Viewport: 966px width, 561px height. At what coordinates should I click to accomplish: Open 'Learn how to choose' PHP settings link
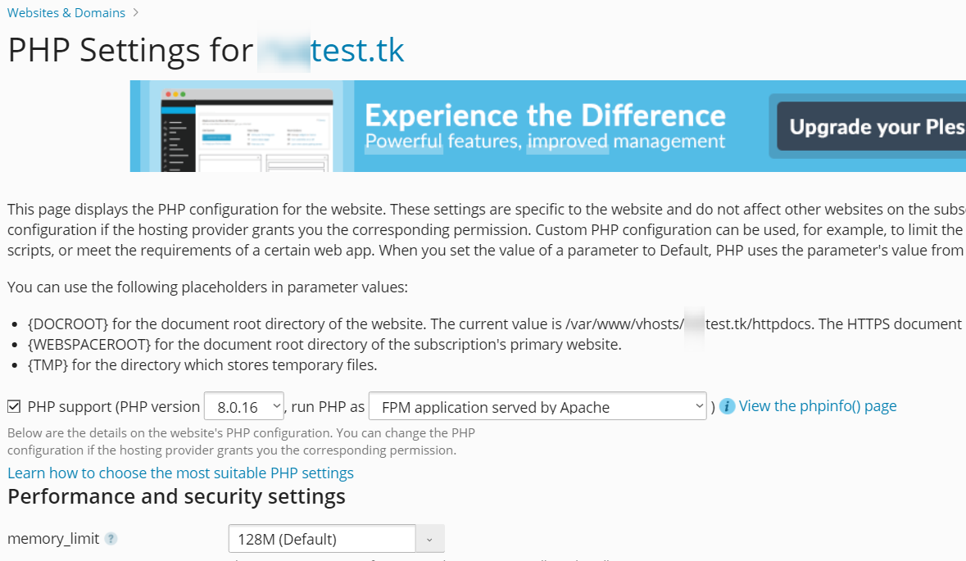[x=180, y=473]
